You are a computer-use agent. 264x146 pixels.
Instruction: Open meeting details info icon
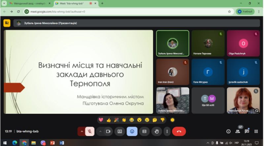[x=228, y=131]
